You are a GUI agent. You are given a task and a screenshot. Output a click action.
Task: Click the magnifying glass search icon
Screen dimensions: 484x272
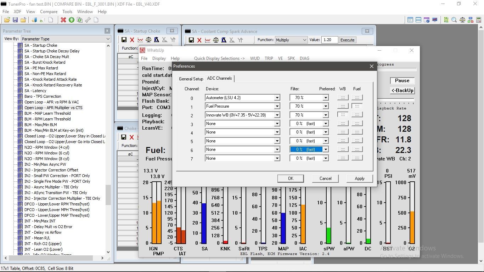[454, 20]
